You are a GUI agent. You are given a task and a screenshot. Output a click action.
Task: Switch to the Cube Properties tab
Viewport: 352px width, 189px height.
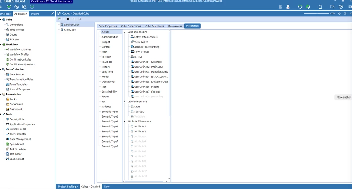click(x=107, y=26)
